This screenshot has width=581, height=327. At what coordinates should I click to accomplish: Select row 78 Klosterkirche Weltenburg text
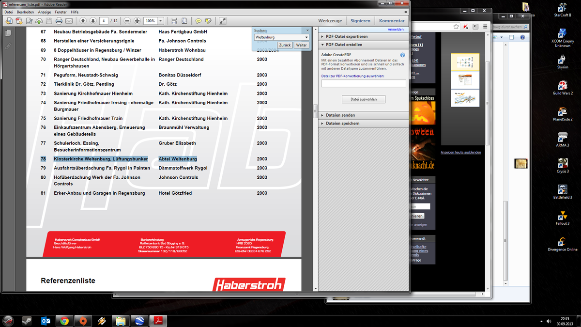pos(101,159)
